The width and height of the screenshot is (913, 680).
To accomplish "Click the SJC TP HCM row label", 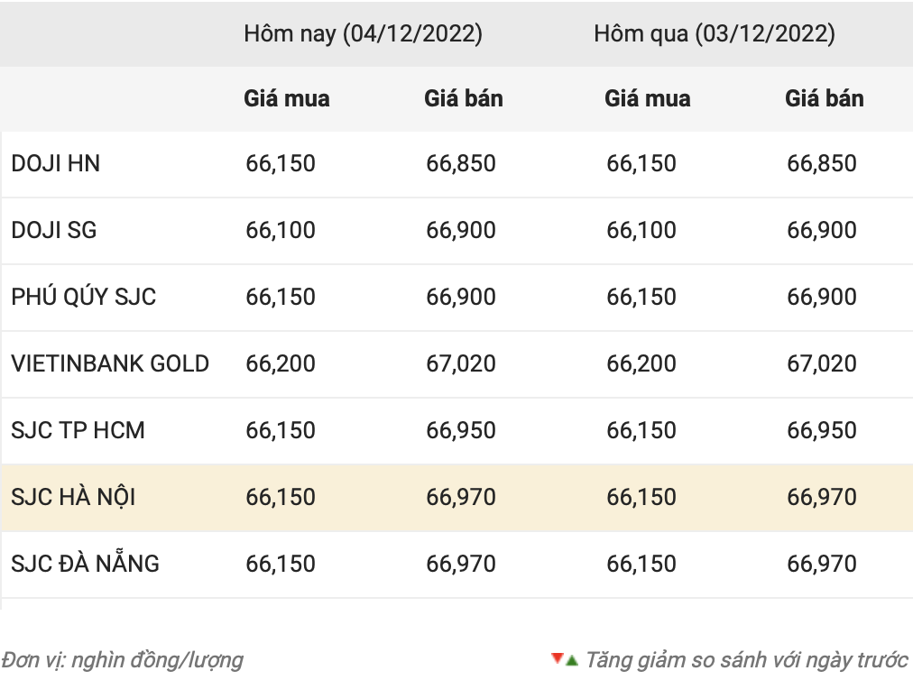I will pos(78,430).
